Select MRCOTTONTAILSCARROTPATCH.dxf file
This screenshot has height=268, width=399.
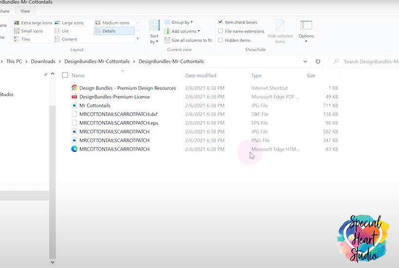(x=118, y=114)
